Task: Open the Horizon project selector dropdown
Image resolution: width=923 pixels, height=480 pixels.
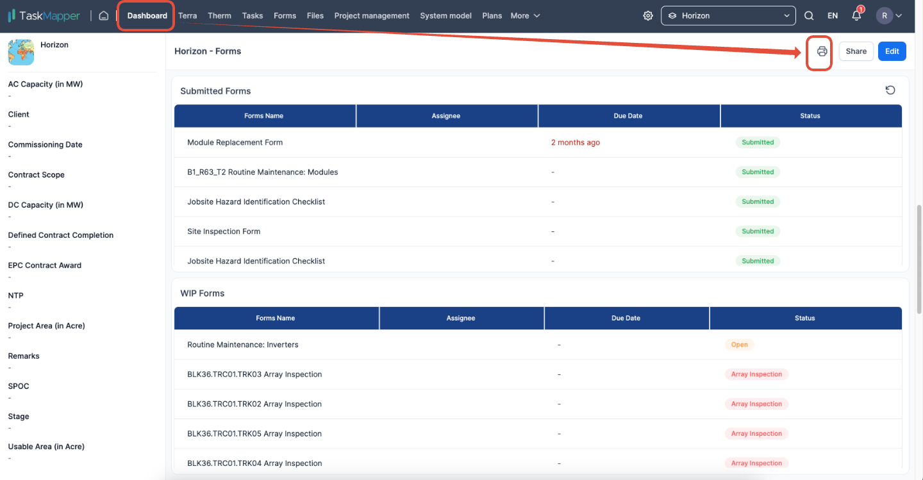Action: [728, 15]
